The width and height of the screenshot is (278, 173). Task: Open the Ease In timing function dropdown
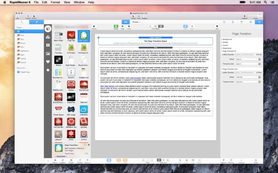click(x=248, y=64)
